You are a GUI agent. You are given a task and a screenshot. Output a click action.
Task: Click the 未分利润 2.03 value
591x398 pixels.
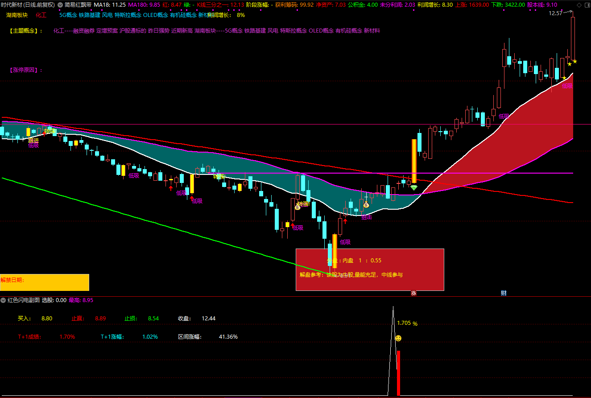397,5
